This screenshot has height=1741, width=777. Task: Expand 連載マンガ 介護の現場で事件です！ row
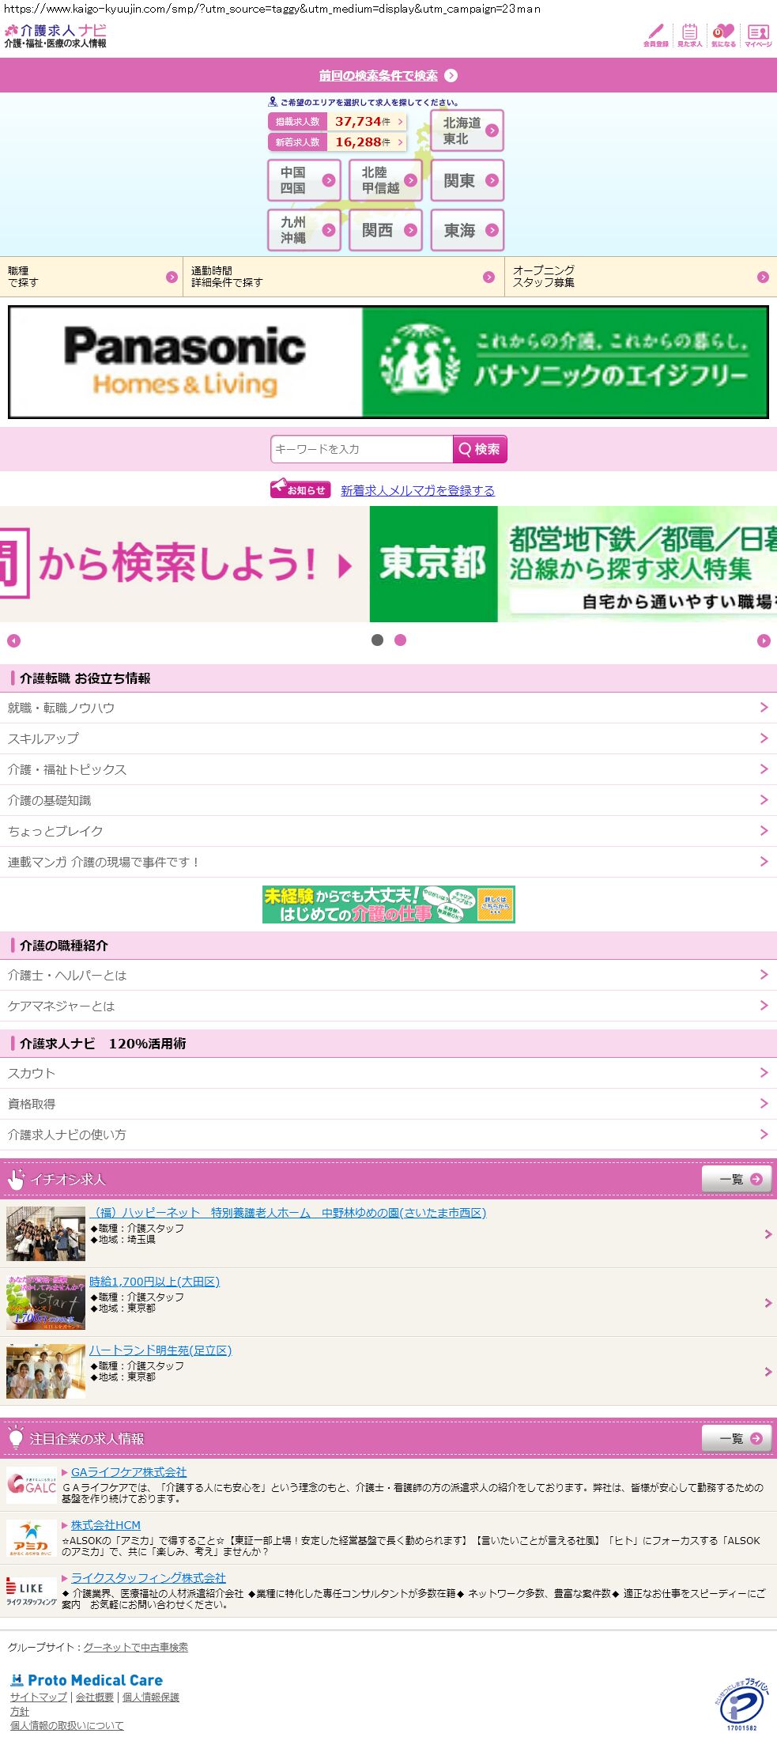[388, 862]
